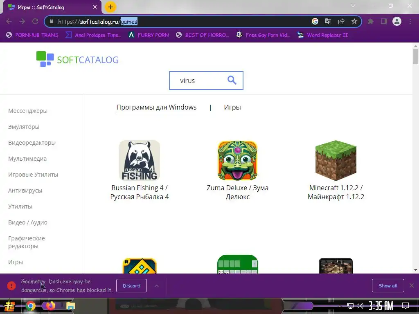This screenshot has height=314, width=419.
Task: Click the chess game icon
Action: pos(336,266)
